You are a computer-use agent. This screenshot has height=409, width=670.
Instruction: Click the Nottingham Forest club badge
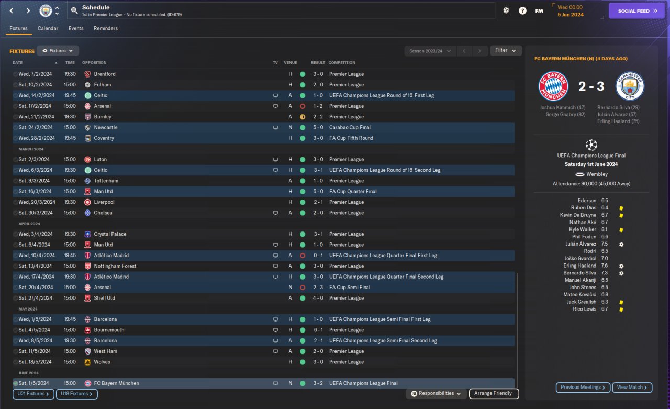87,266
